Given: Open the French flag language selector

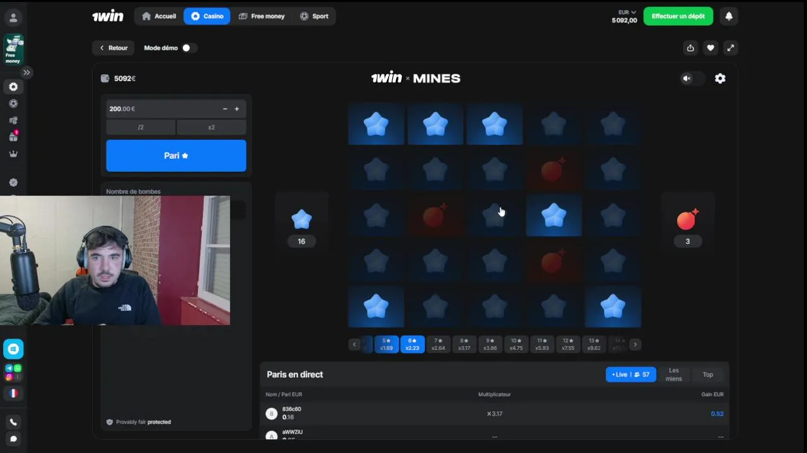Looking at the screenshot, I should point(13,393).
